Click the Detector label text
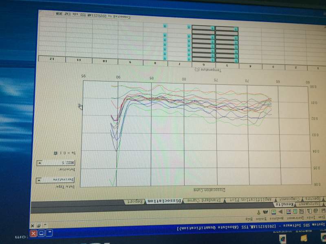326x244 pixels. pyautogui.click(x=67, y=169)
